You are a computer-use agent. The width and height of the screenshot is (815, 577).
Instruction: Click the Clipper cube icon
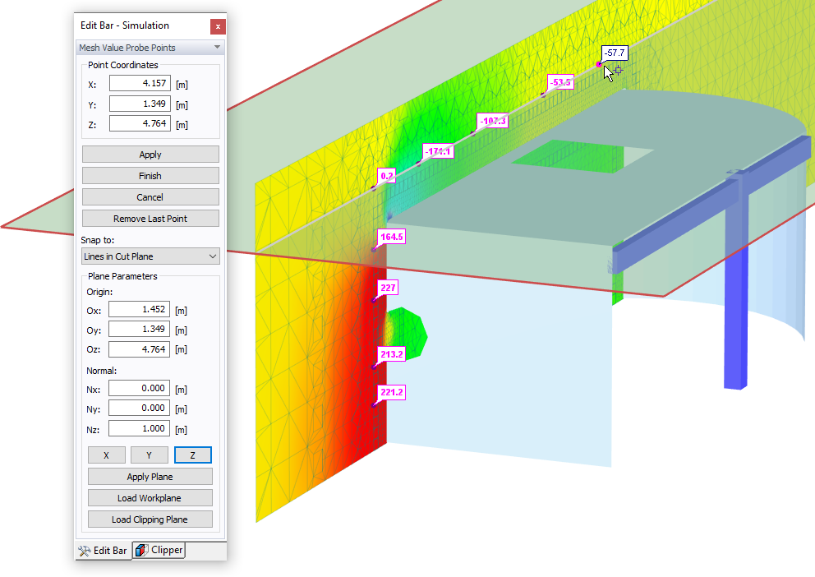[141, 550]
